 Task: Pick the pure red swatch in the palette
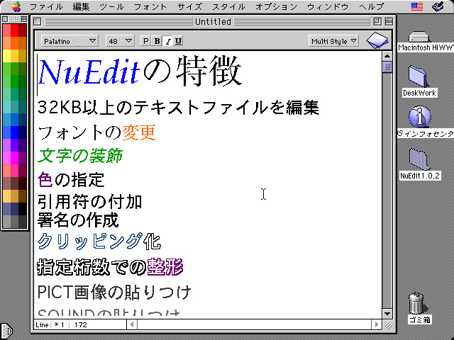pos(14,30)
